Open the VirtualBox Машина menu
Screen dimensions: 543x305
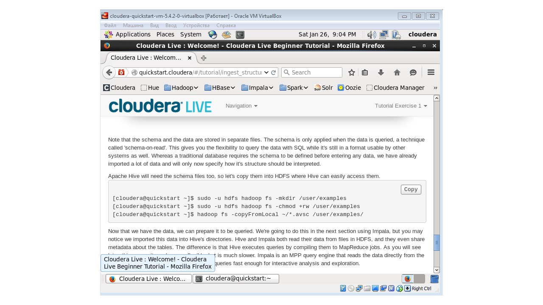coord(133,25)
